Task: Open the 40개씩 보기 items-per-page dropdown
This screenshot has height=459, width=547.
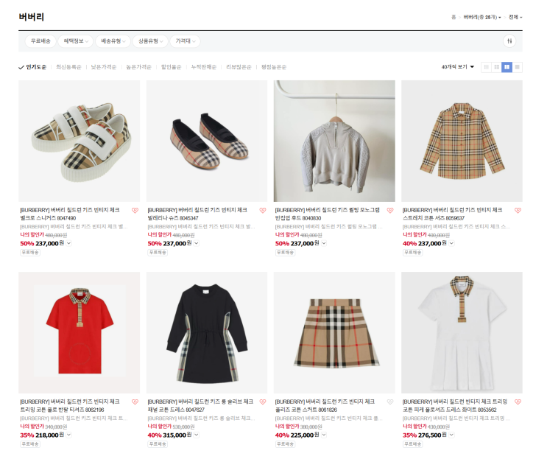Action: 458,67
